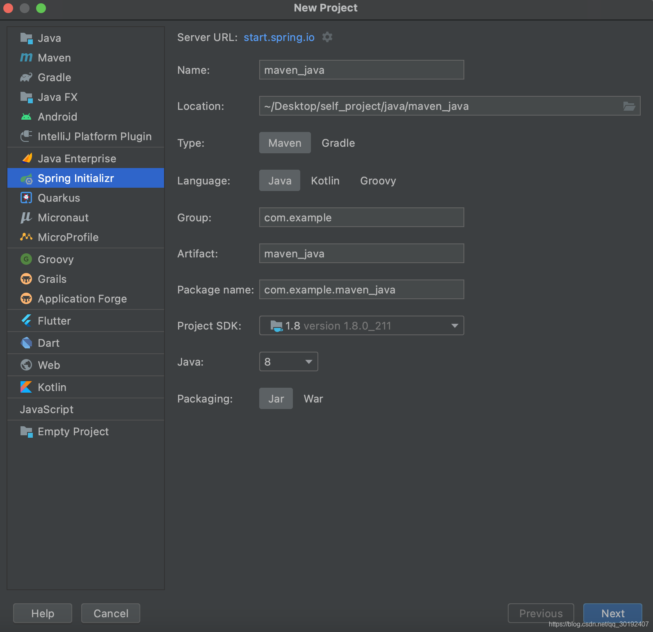The image size is (653, 632).
Task: Select the Maven label in sidebar
Action: tap(54, 58)
